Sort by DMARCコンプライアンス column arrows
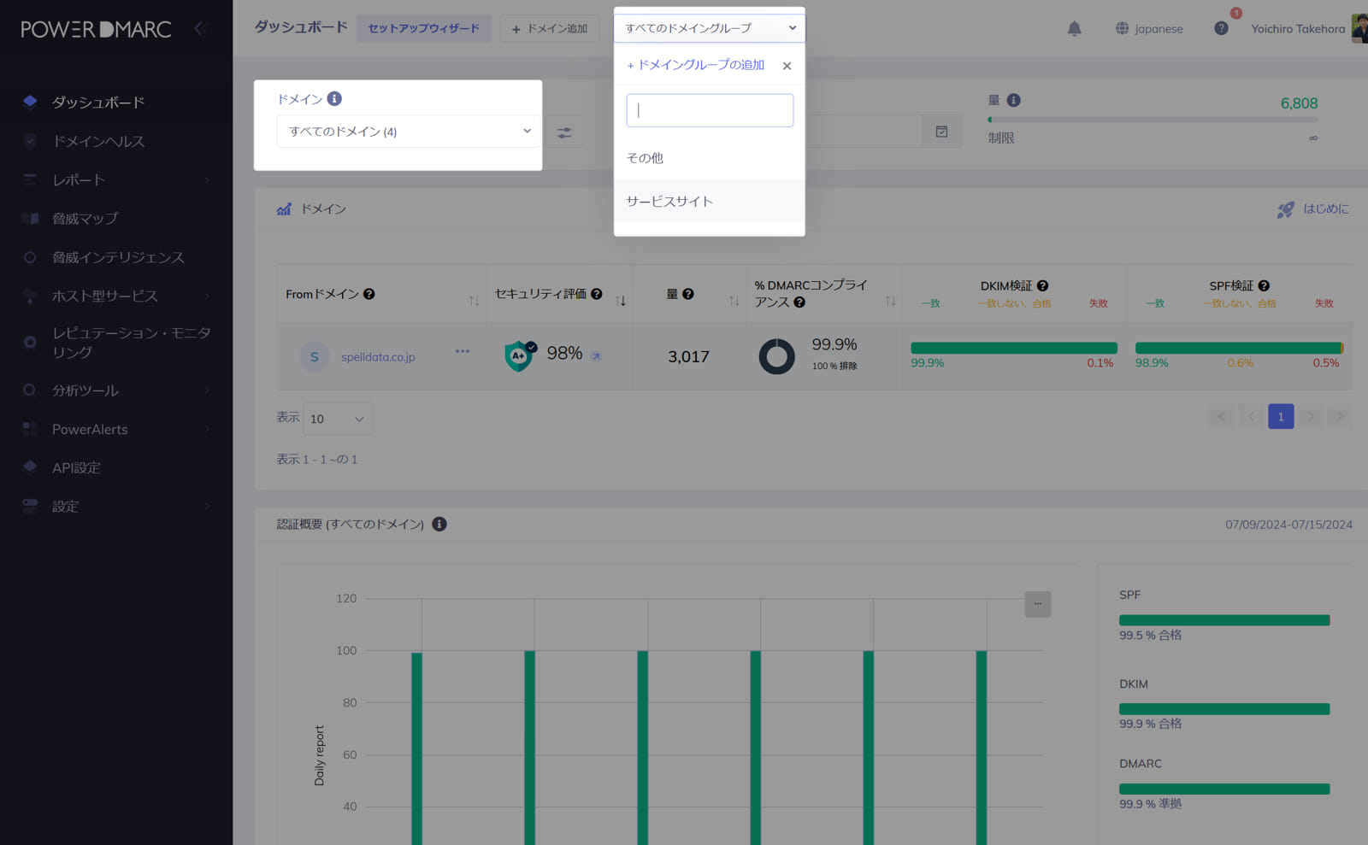This screenshot has width=1368, height=845. (890, 301)
